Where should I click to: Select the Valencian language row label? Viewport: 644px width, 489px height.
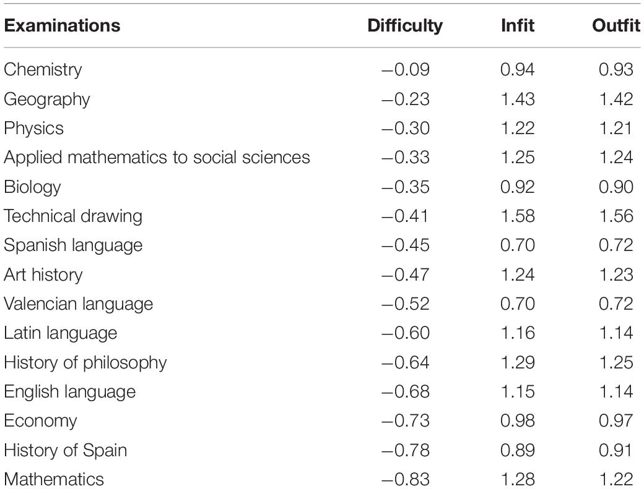tap(79, 304)
